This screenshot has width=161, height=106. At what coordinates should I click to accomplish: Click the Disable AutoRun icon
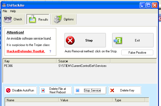coord(8,90)
